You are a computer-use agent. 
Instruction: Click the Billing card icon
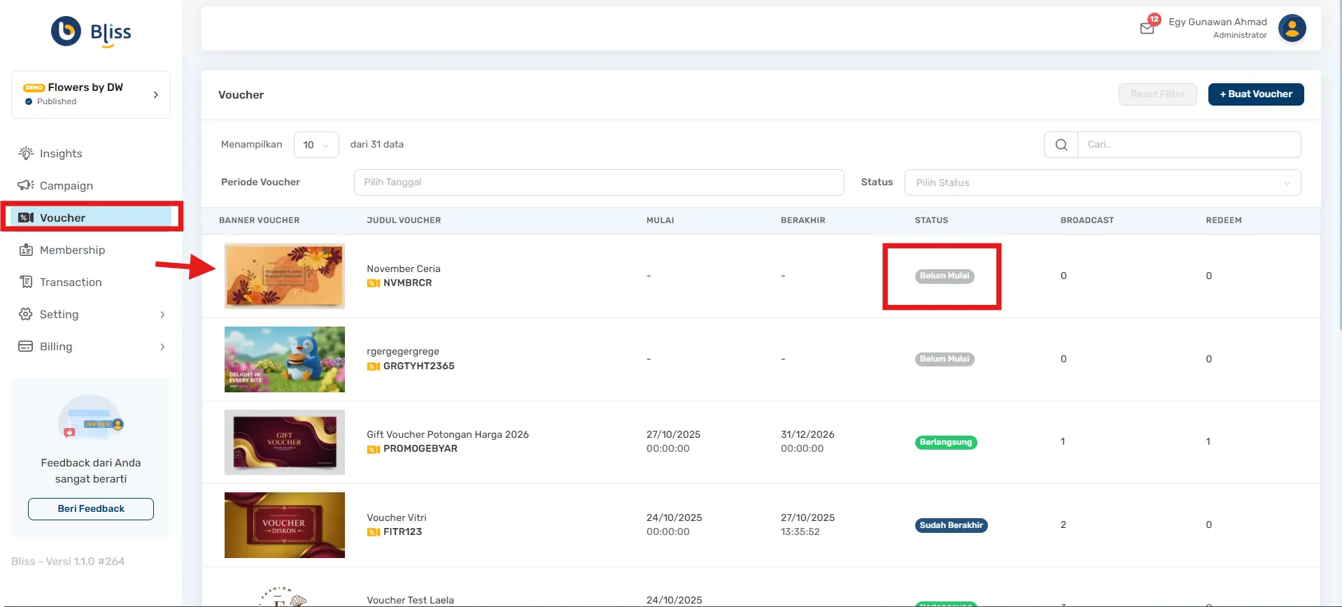[26, 346]
